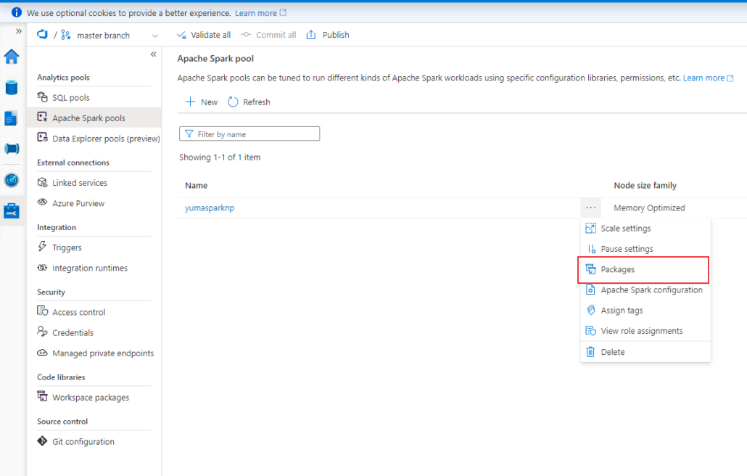The image size is (747, 476).
Task: Click Commit all
Action: click(268, 35)
